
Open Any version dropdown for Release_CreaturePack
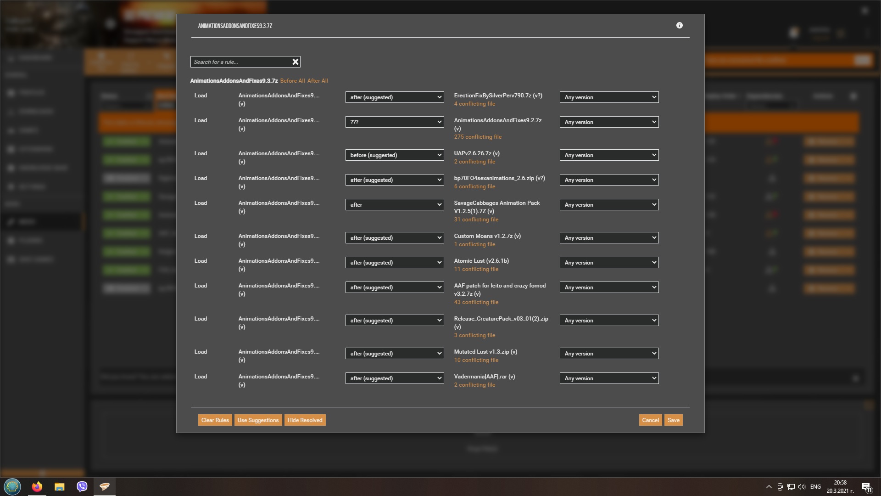[x=609, y=321]
